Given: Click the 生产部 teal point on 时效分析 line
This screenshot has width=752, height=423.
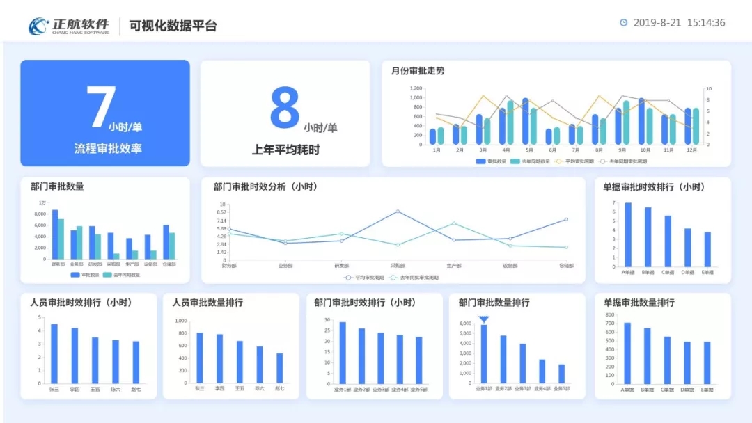Looking at the screenshot, I should pyautogui.click(x=454, y=223).
